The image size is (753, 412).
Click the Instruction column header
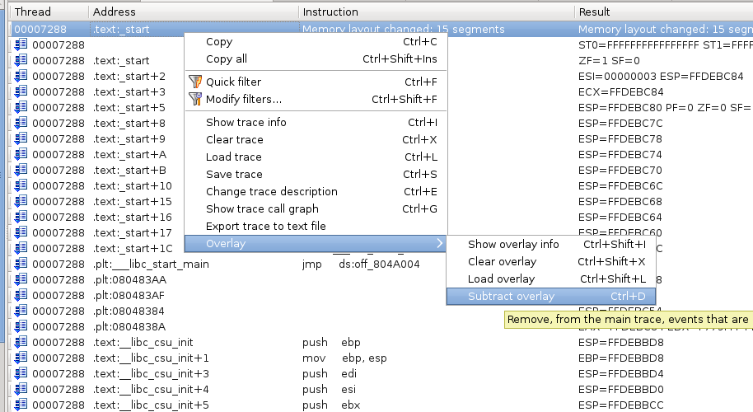[x=330, y=12]
